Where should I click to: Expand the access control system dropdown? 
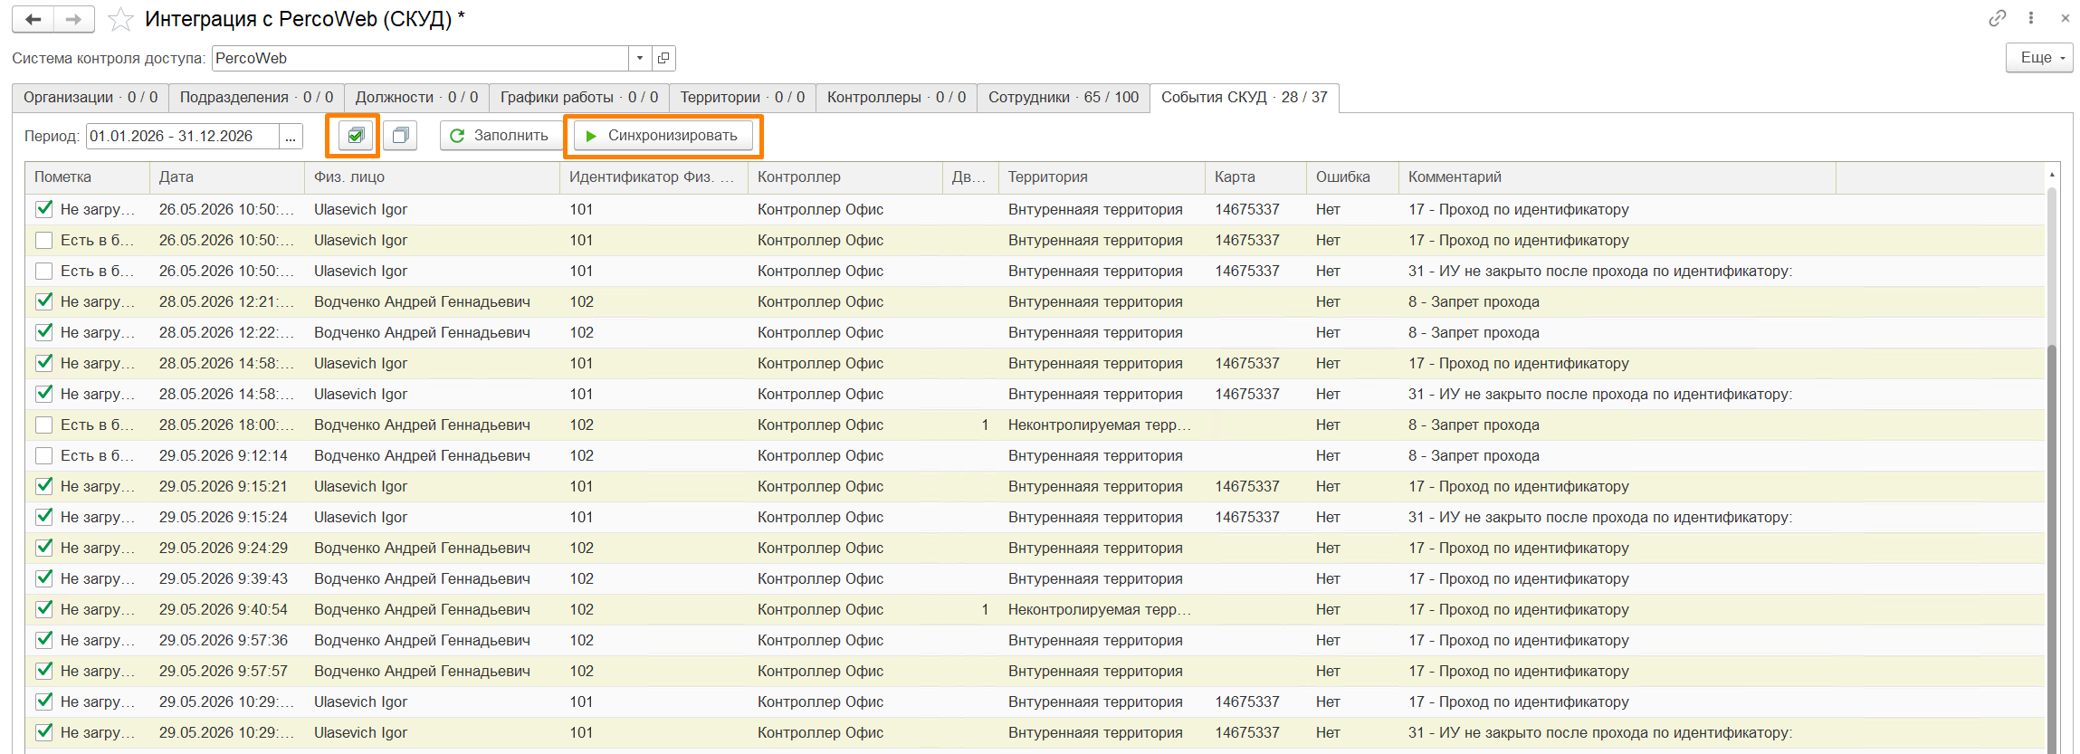(640, 58)
